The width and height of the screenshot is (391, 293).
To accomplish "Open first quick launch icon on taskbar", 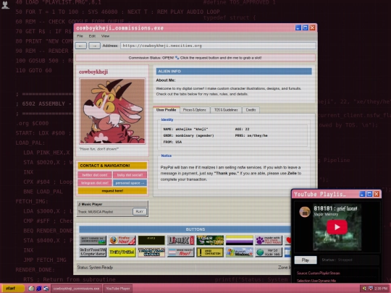I will pos(31,288).
